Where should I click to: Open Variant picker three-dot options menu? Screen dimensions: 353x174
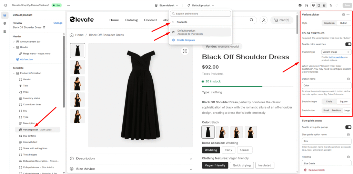click(x=348, y=14)
